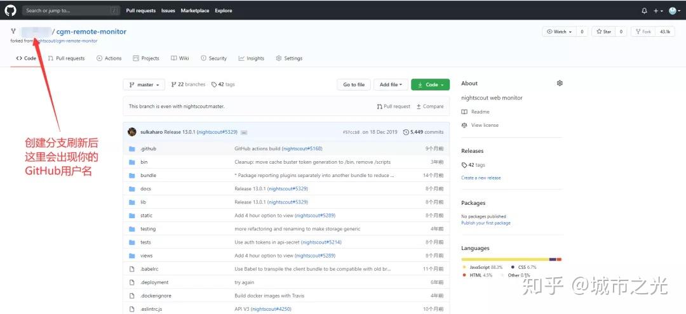Screen dimensions: 686x314
Task: Click the .github folder icon
Action: point(132,148)
